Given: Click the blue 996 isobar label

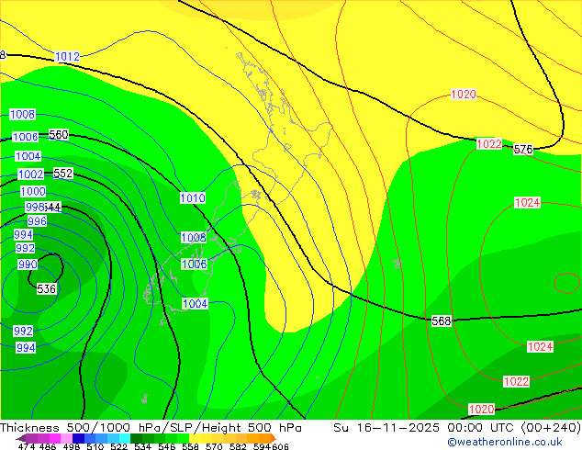Looking at the screenshot, I should 37,221.
